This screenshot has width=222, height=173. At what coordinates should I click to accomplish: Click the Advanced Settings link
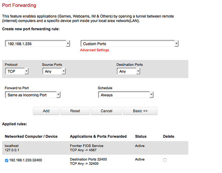(95, 50)
